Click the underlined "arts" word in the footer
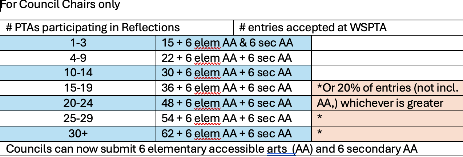 click(x=276, y=149)
